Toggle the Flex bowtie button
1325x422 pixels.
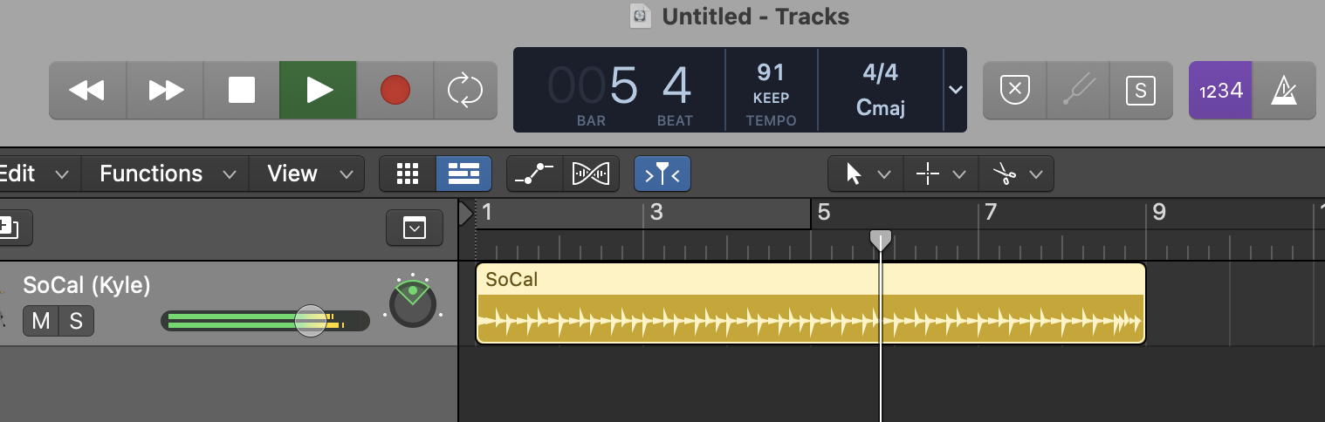click(x=591, y=174)
